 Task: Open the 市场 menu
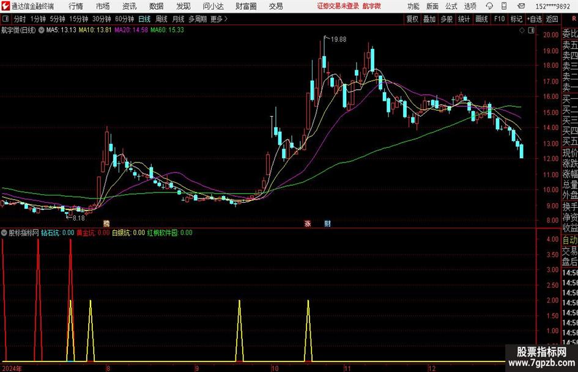pos(103,6)
